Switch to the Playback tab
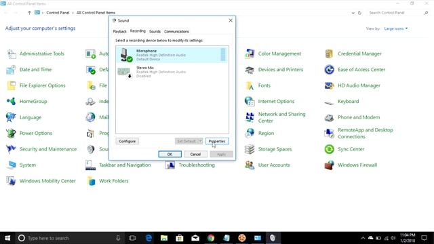Viewport: 434px width, 244px height. pos(119,32)
